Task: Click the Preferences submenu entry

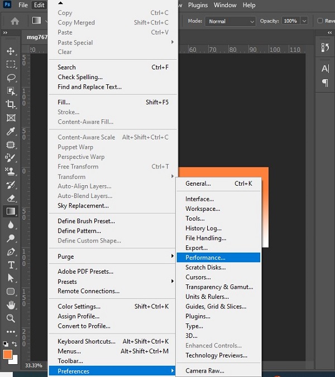Action: coord(112,371)
